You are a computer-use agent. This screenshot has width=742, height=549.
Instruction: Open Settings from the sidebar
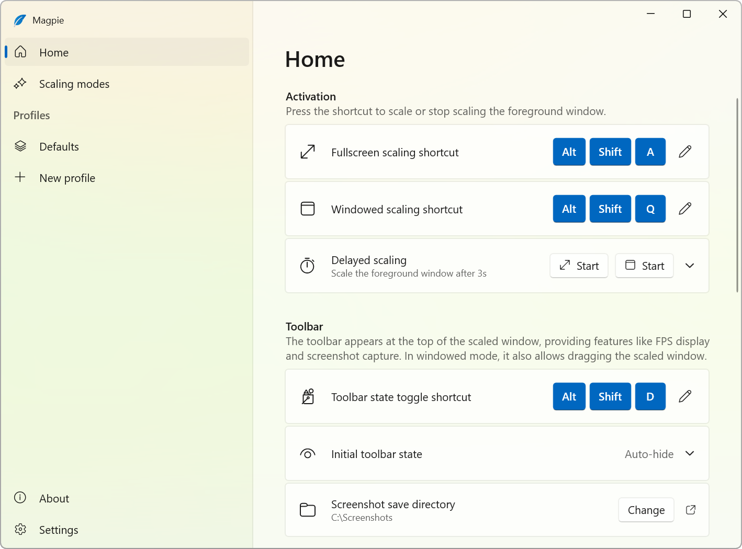pyautogui.click(x=59, y=530)
